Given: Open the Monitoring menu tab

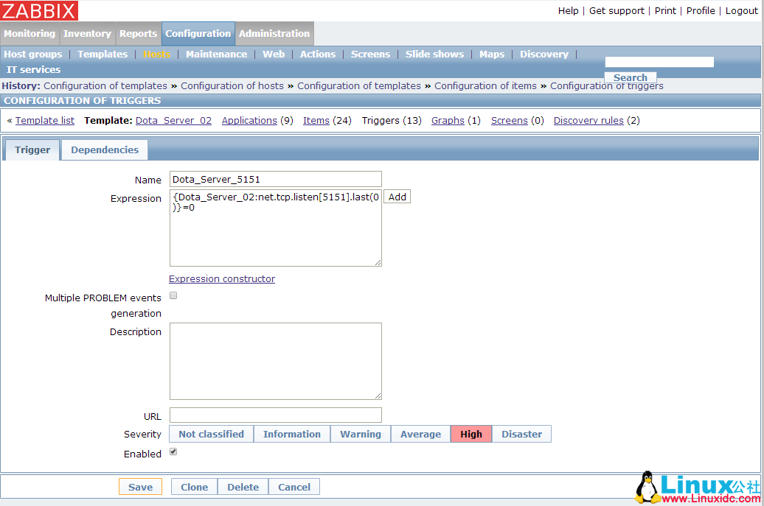Looking at the screenshot, I should 29,33.
